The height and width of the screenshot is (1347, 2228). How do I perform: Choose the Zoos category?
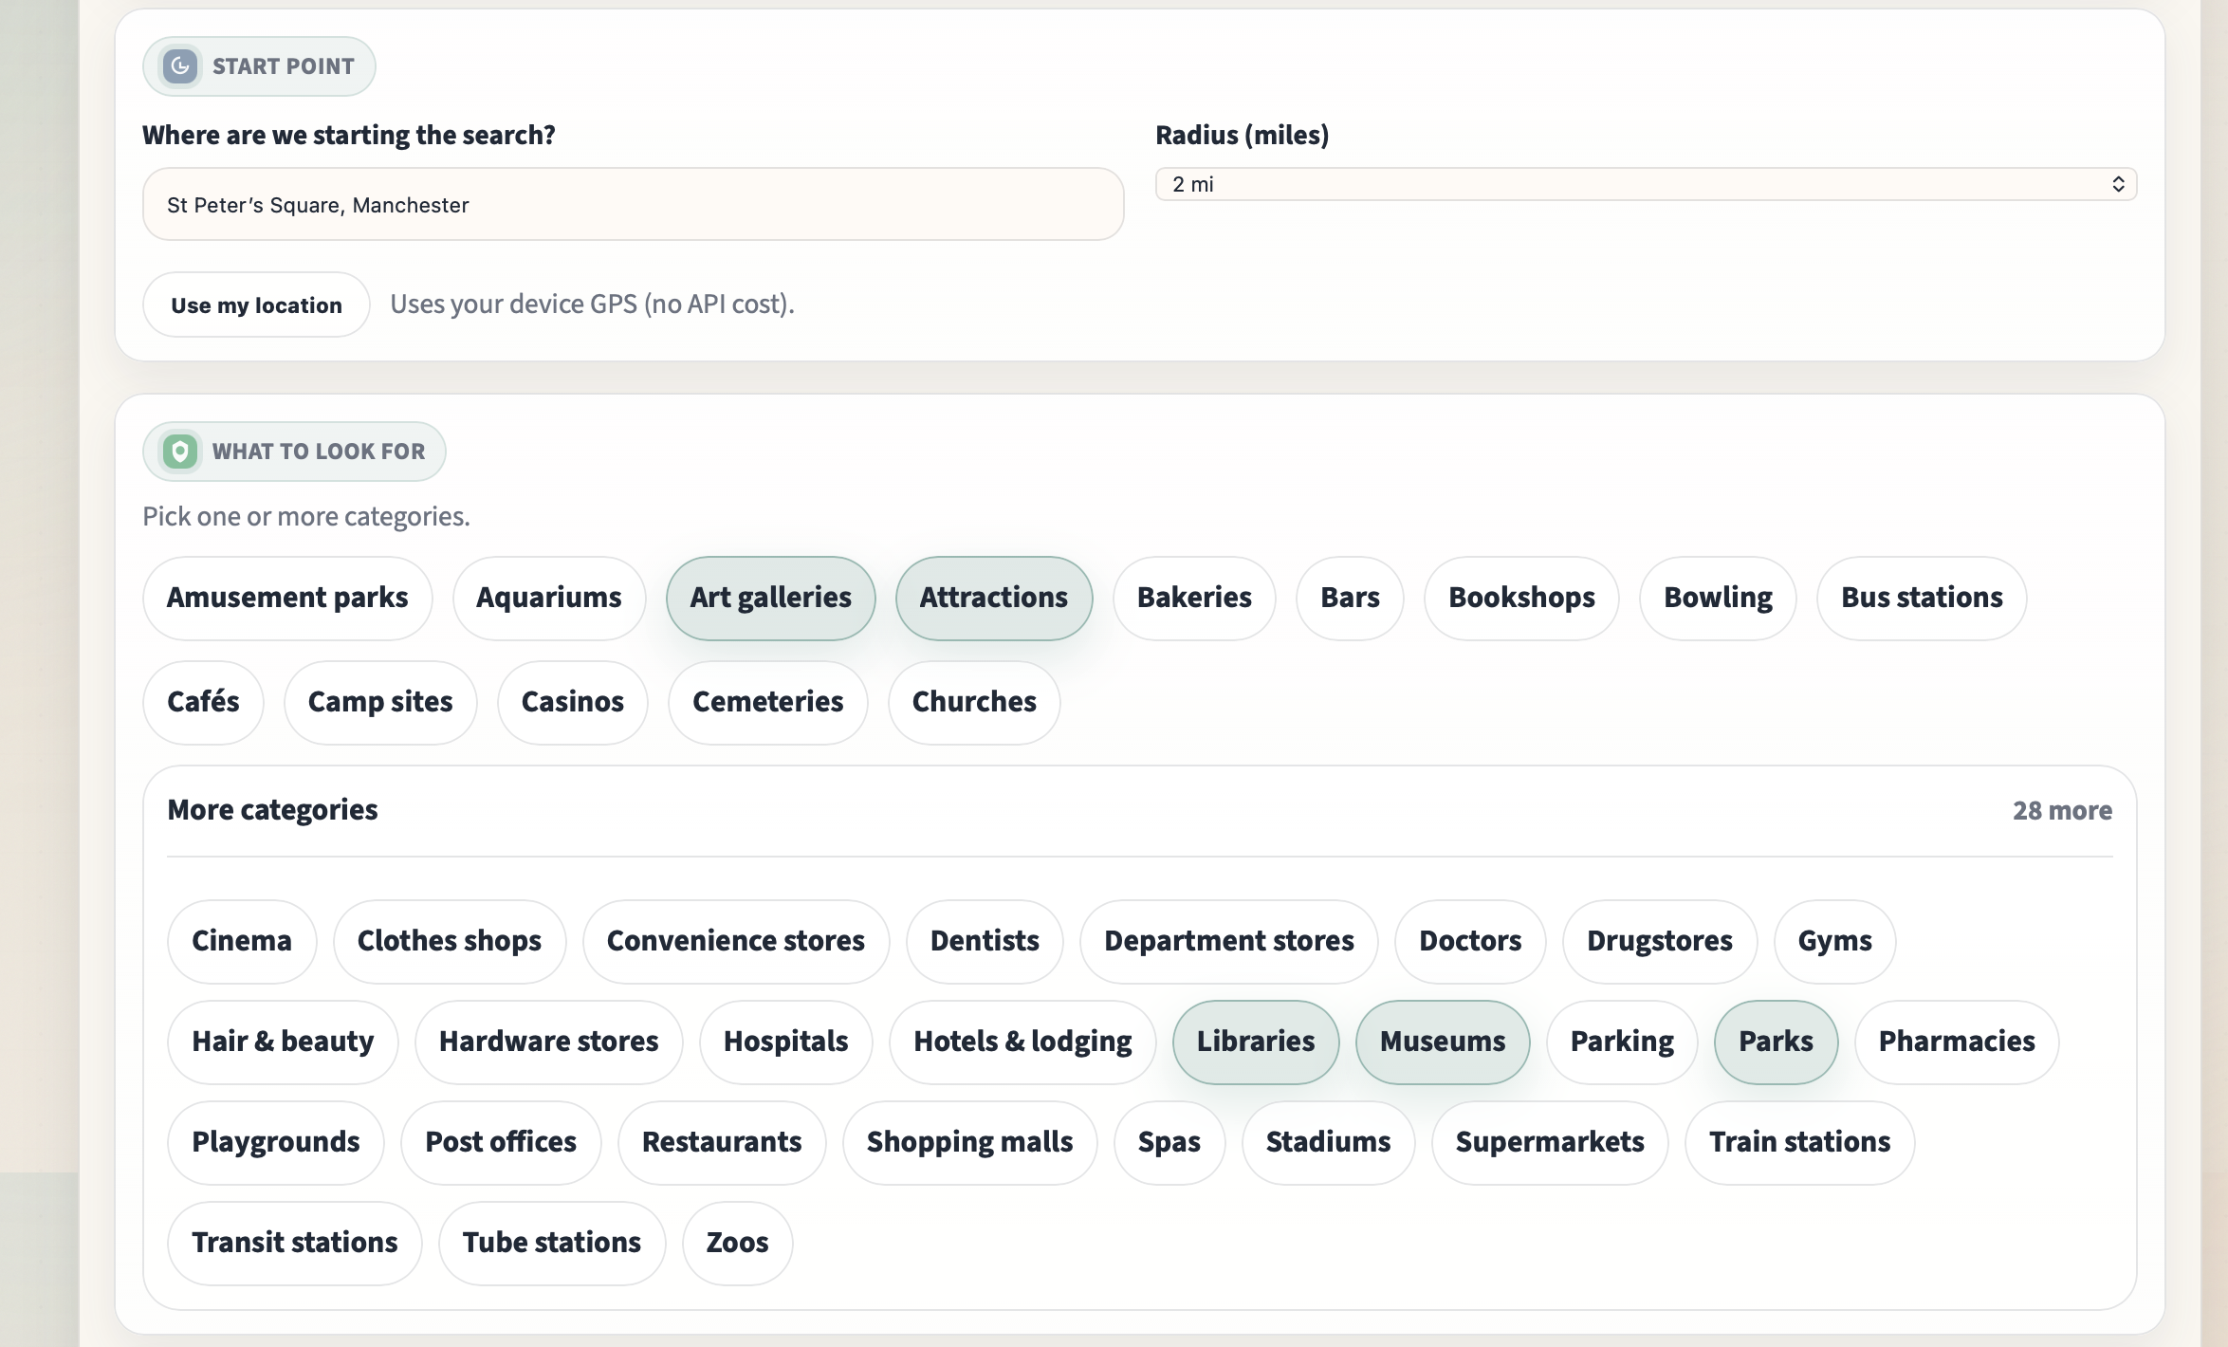pyautogui.click(x=737, y=1243)
